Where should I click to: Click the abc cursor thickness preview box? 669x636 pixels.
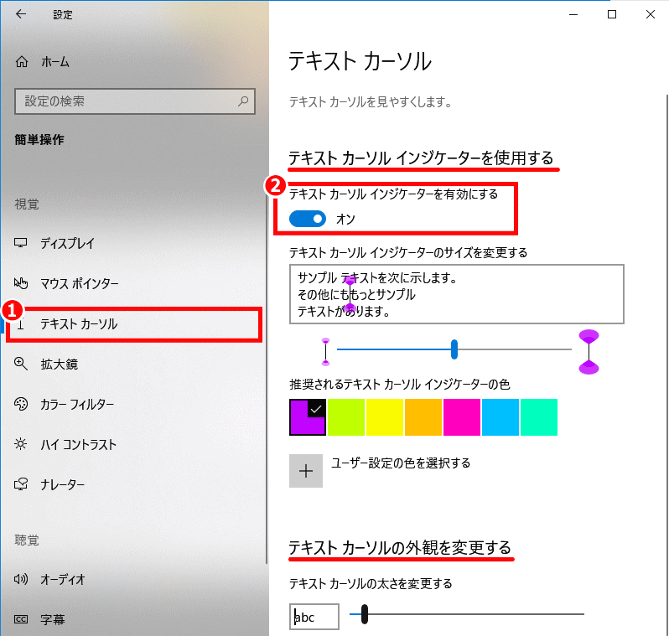point(314,617)
